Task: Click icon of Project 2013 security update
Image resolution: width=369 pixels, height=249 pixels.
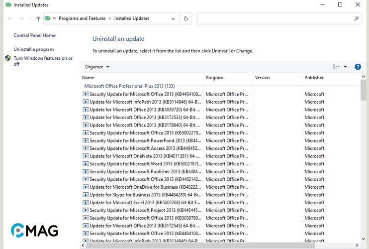Action: [86, 210]
